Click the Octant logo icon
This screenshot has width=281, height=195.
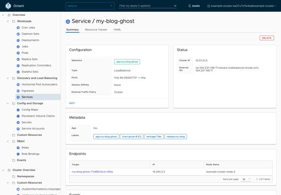8,6
